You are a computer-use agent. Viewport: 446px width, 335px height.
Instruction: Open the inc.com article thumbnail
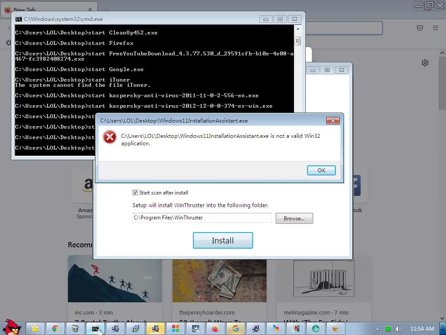(115, 279)
